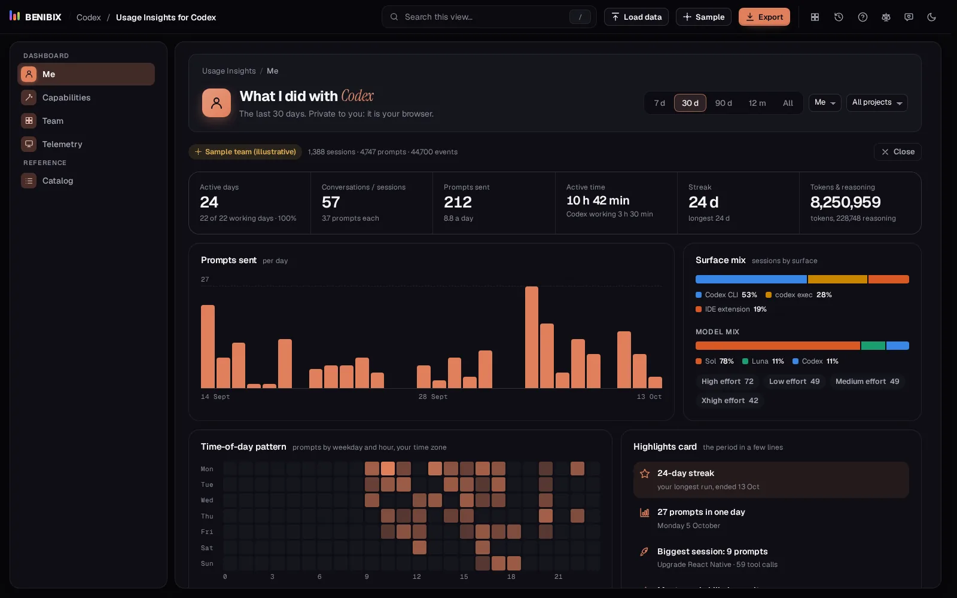Click the Load data button
The height and width of the screenshot is (598, 957).
click(636, 17)
